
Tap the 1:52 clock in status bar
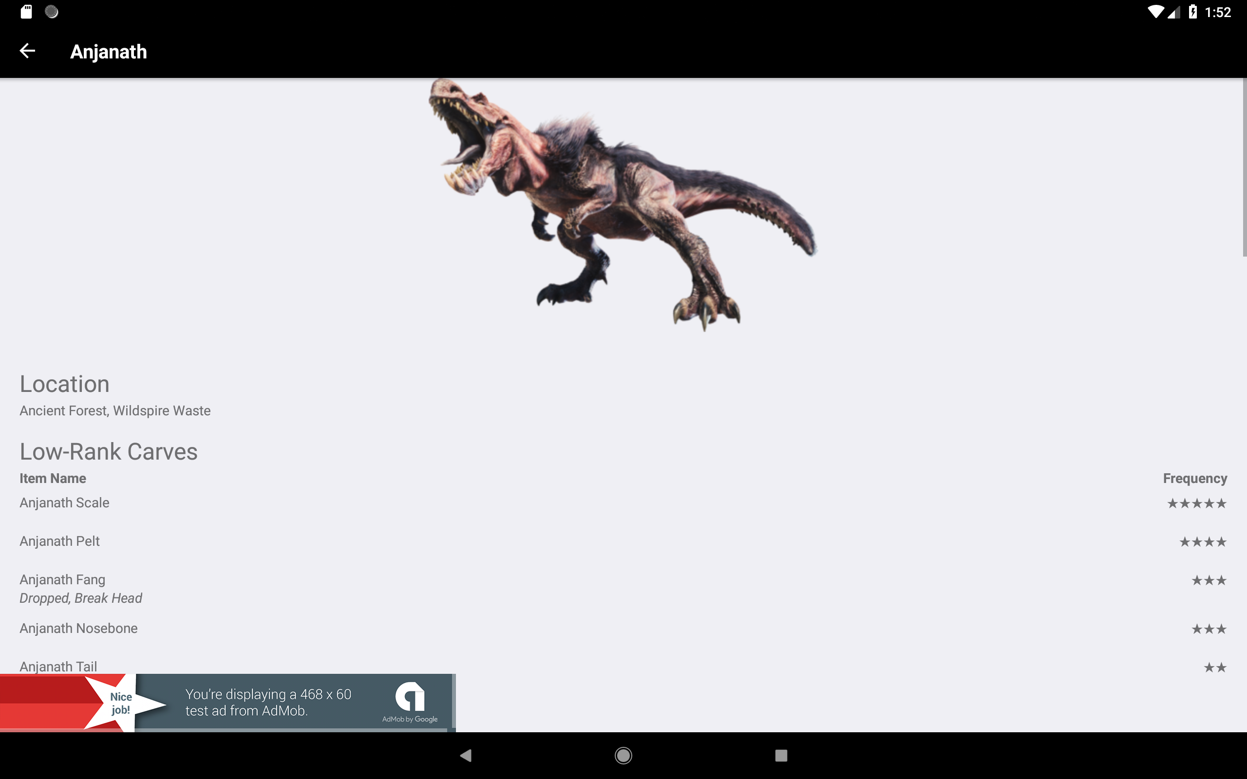tap(1218, 12)
